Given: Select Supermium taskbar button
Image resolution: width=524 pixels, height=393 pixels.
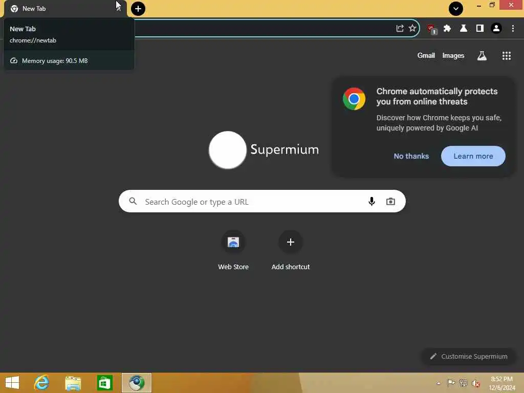Looking at the screenshot, I should coord(136,383).
